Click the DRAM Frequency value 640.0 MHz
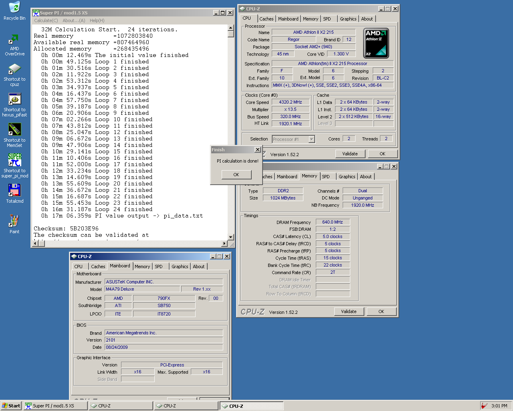Viewport: 513px width, 411px height. click(x=333, y=222)
